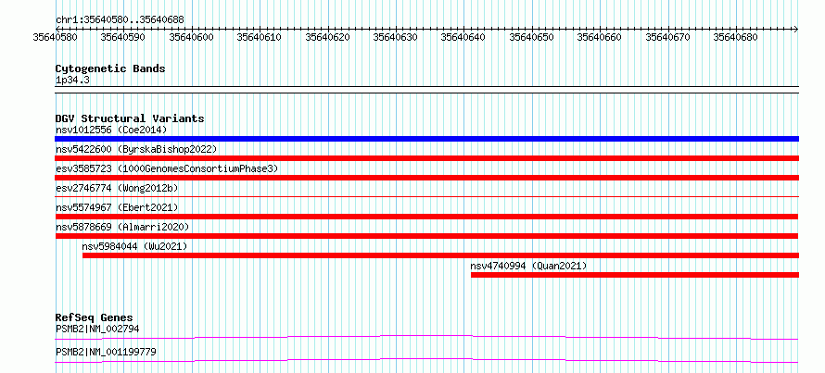Click the nsv5422600 (ByrskaBishop2022) label
This screenshot has height=373, width=825.
[x=136, y=149]
